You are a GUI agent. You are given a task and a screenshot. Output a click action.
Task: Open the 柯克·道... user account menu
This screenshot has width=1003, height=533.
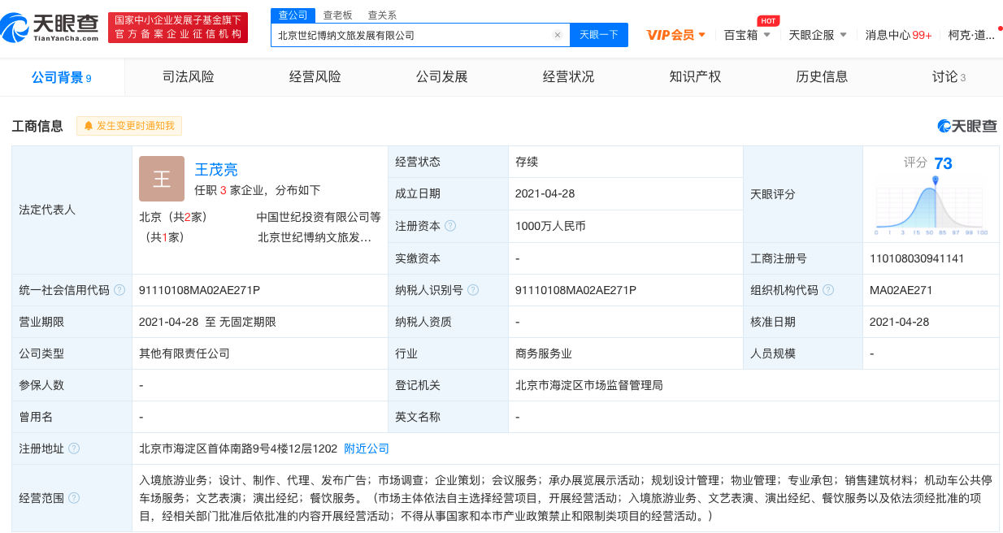tap(971, 35)
